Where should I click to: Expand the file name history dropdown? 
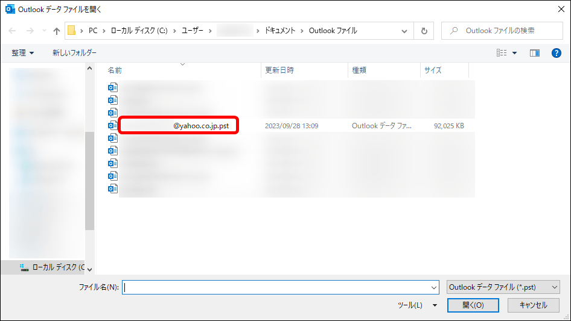[434, 287]
